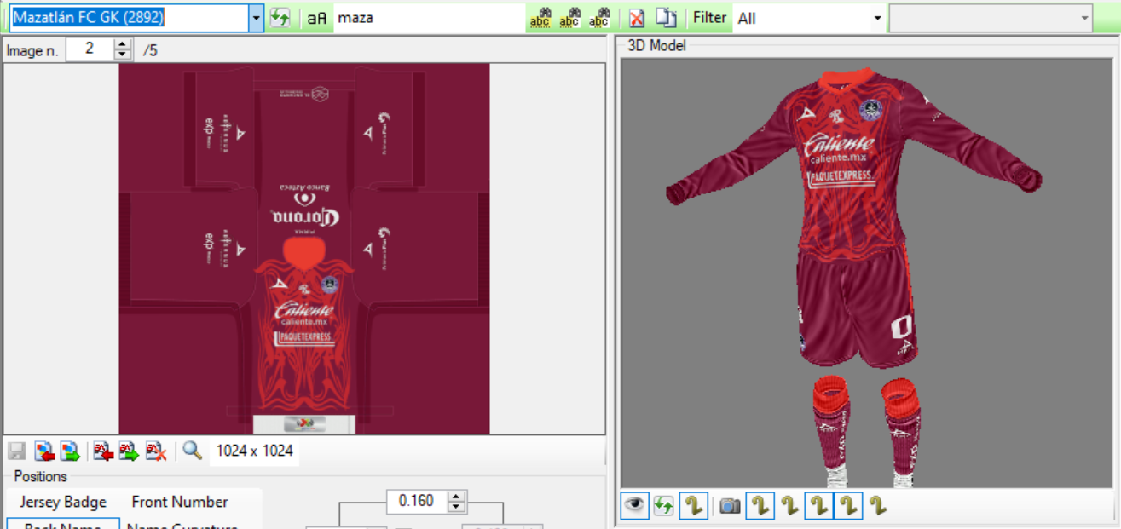Viewport: 1121px width, 529px height.
Task: Click the green refresh icon beside the kit selector
Action: pos(280,18)
